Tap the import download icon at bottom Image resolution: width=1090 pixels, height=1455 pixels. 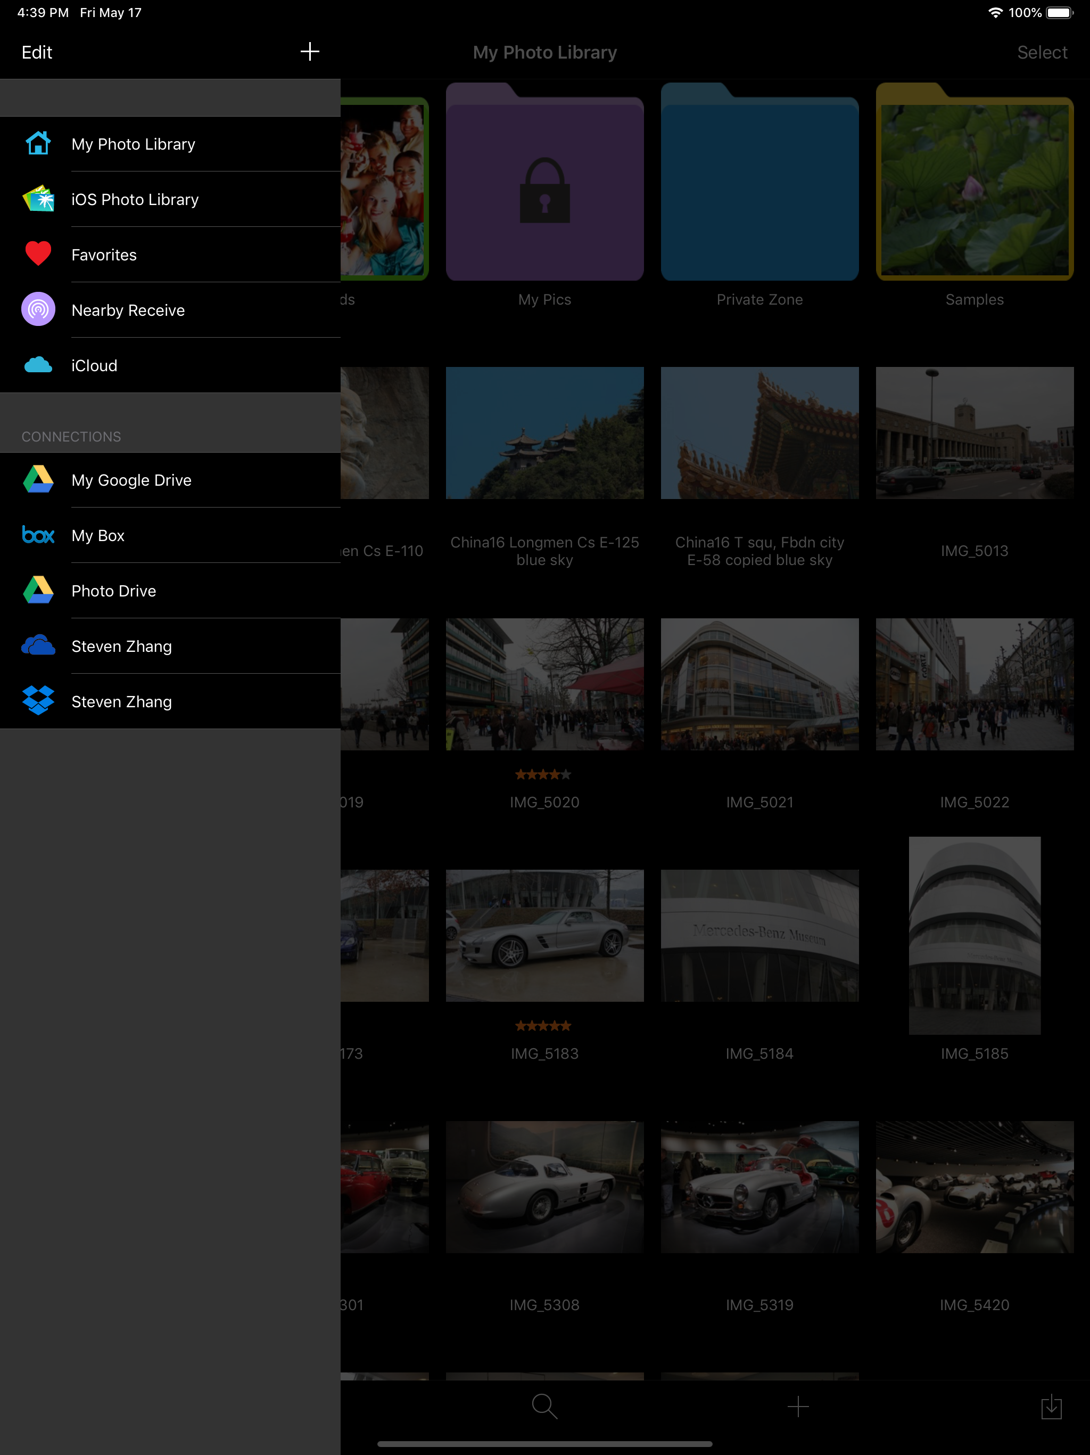tap(1051, 1407)
